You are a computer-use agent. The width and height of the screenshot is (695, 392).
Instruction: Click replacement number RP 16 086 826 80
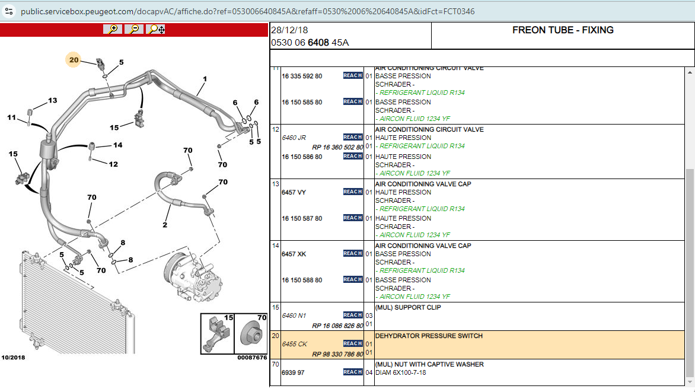point(337,326)
